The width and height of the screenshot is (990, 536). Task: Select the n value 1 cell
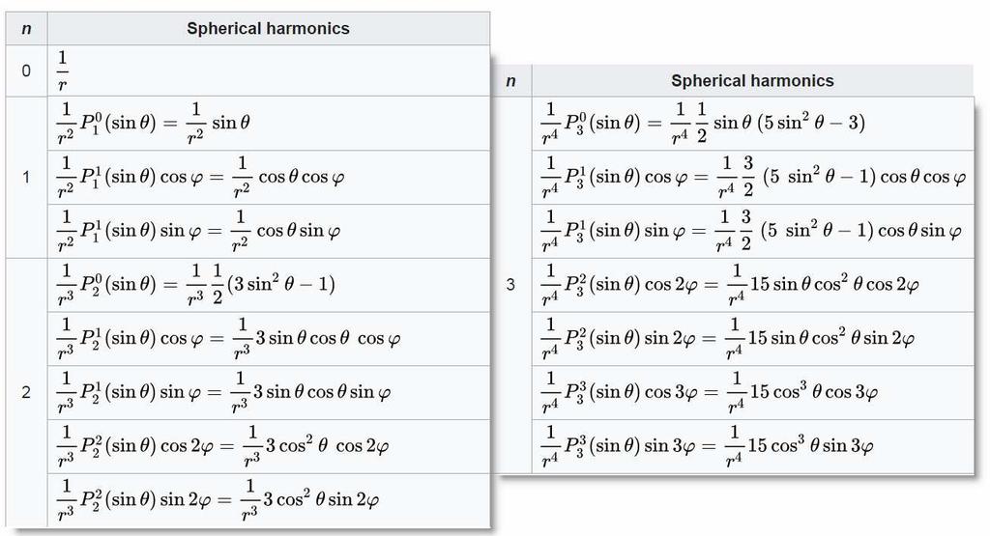pyautogui.click(x=26, y=177)
